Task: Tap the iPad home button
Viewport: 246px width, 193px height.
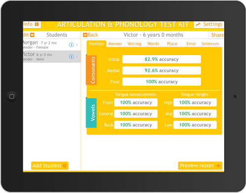Action: [12, 96]
